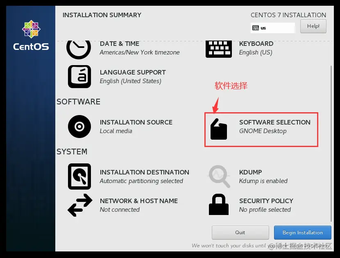Click 'No profile selected' status
Screen dimensions: 340x258
pyautogui.click(x=265, y=209)
